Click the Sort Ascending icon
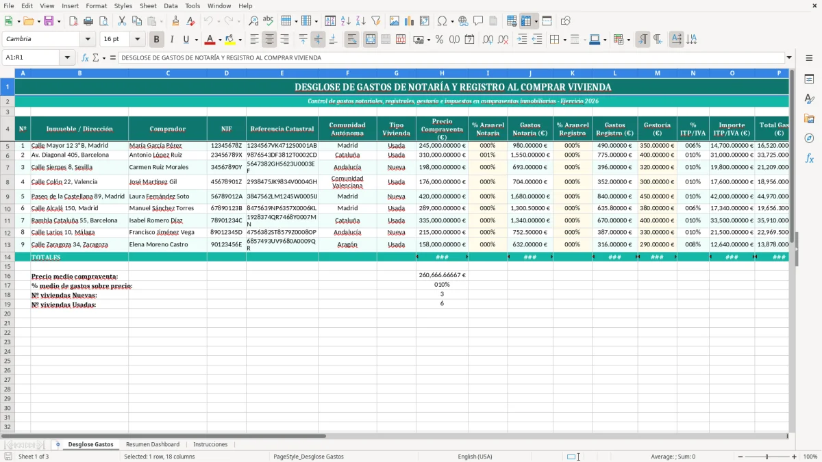 click(346, 21)
